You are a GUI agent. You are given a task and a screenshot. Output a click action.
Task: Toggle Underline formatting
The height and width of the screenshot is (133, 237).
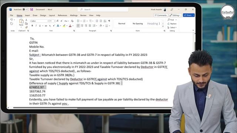point(40,26)
